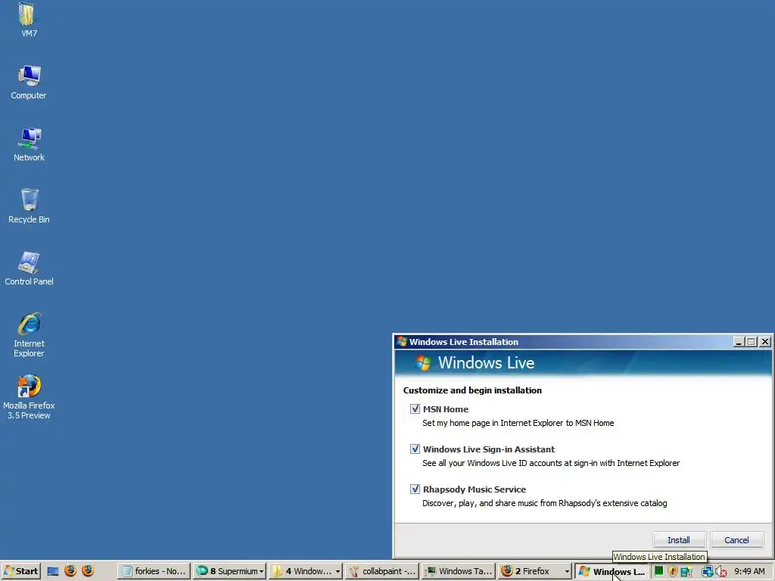775x581 pixels.
Task: Expand the 8 Supermium taskbar group arrow
Action: click(261, 572)
